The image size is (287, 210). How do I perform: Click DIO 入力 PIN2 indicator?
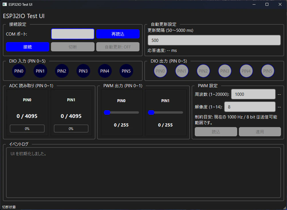[x=62, y=71]
